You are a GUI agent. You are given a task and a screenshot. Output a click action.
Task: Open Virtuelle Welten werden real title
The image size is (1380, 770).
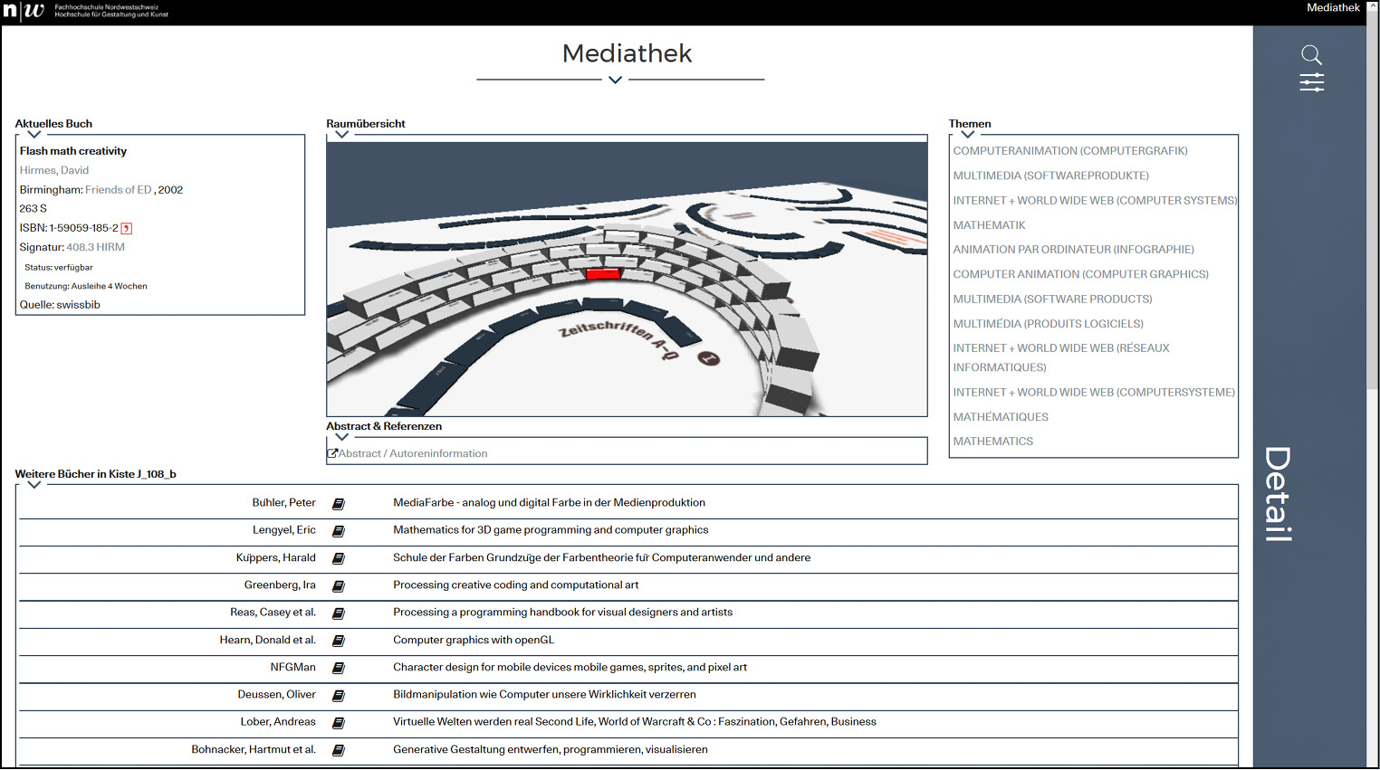pos(635,722)
